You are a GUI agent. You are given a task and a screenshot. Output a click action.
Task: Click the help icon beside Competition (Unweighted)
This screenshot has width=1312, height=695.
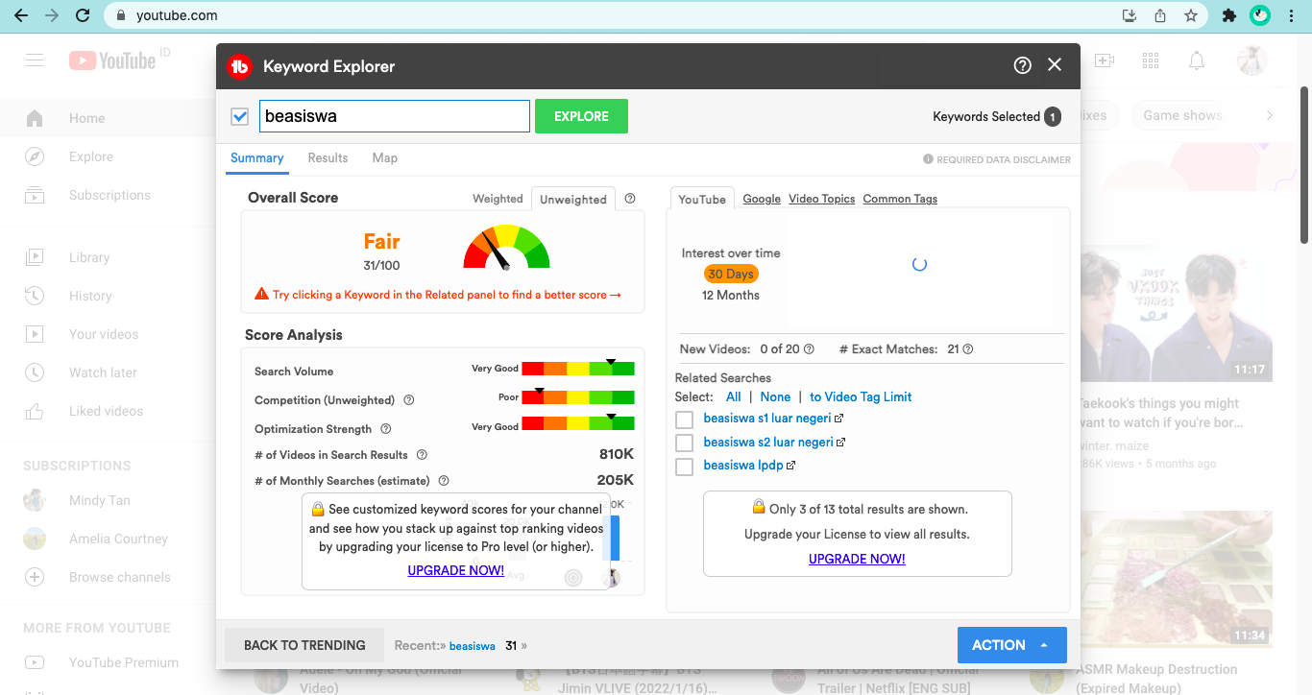pyautogui.click(x=408, y=399)
